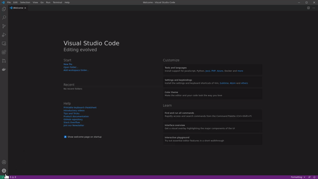This screenshot has height=179, width=318.
Task: Click the Settings and keybindings heading
Action: coord(178,80)
